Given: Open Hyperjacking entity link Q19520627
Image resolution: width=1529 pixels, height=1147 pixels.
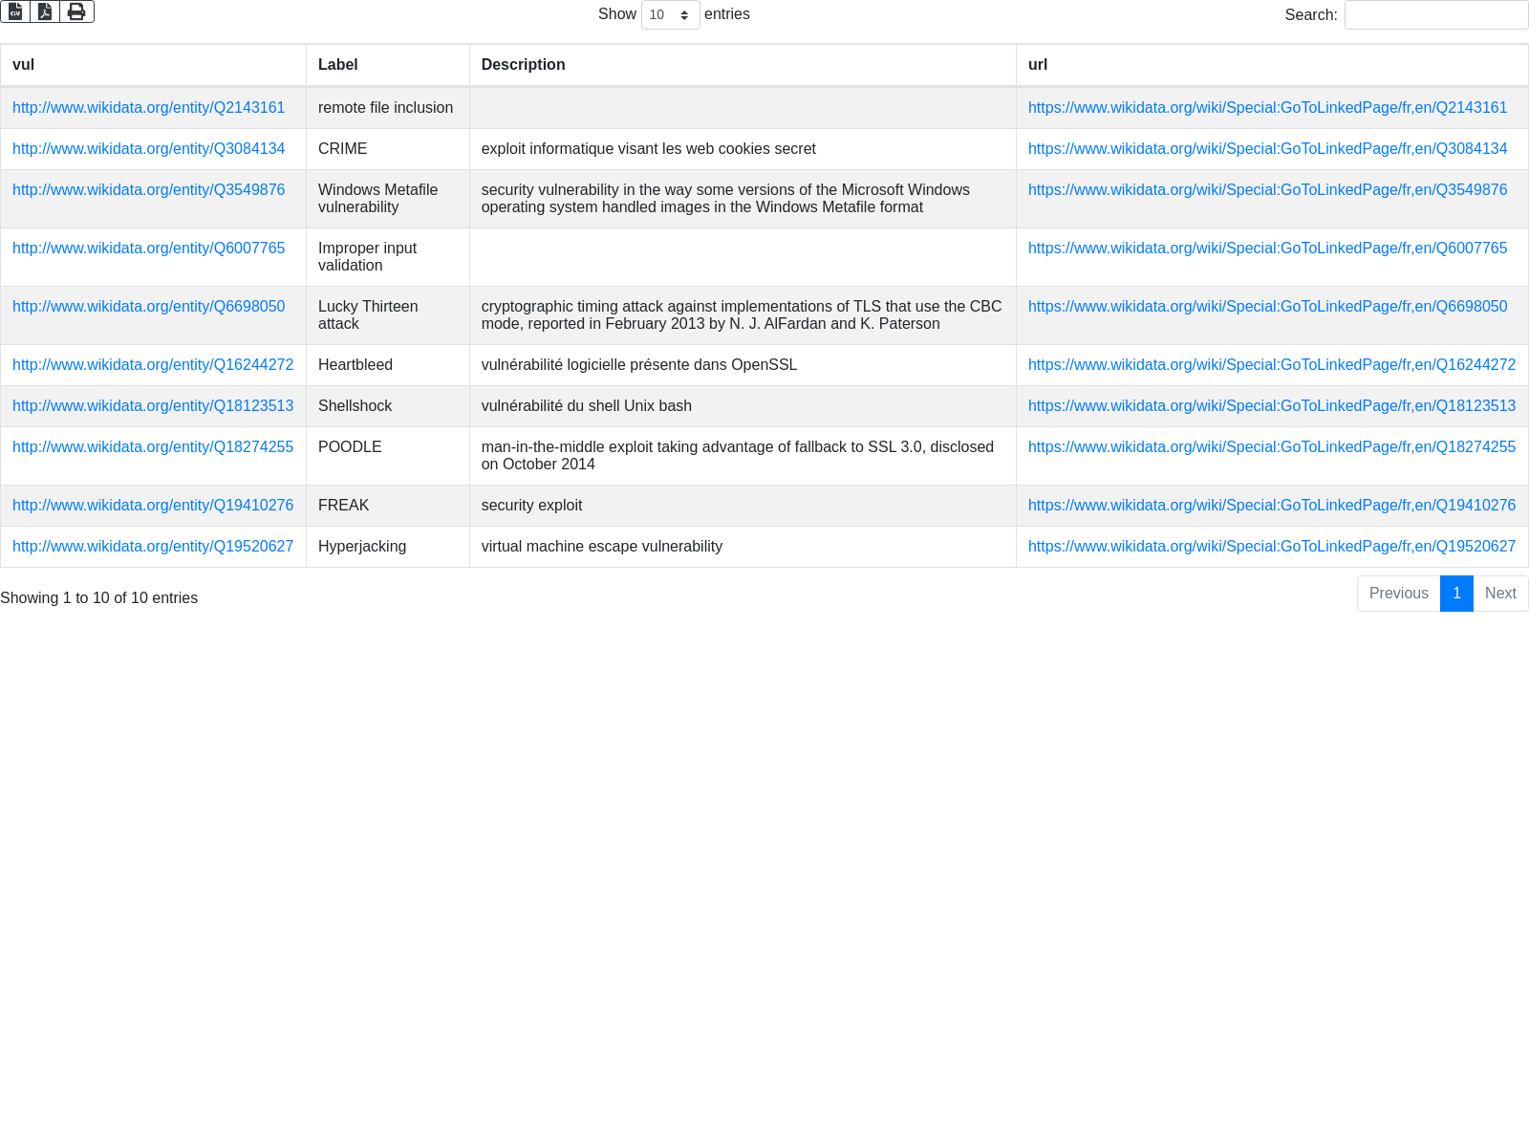Looking at the screenshot, I should point(153,547).
